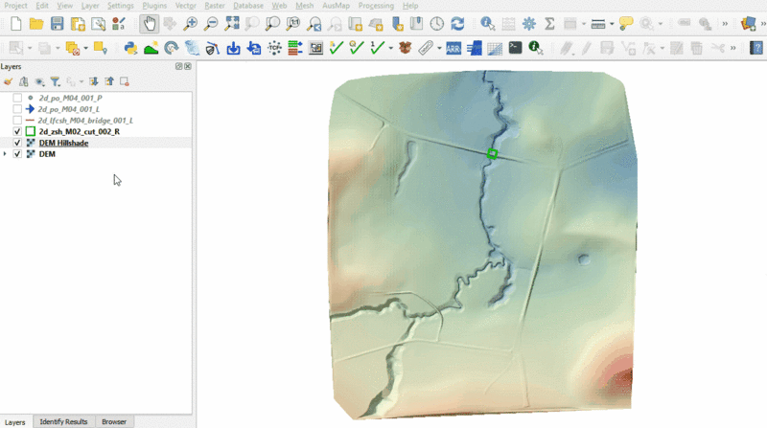Switch to the Identify Results tab
Screen dimensions: 767x428
[64, 421]
